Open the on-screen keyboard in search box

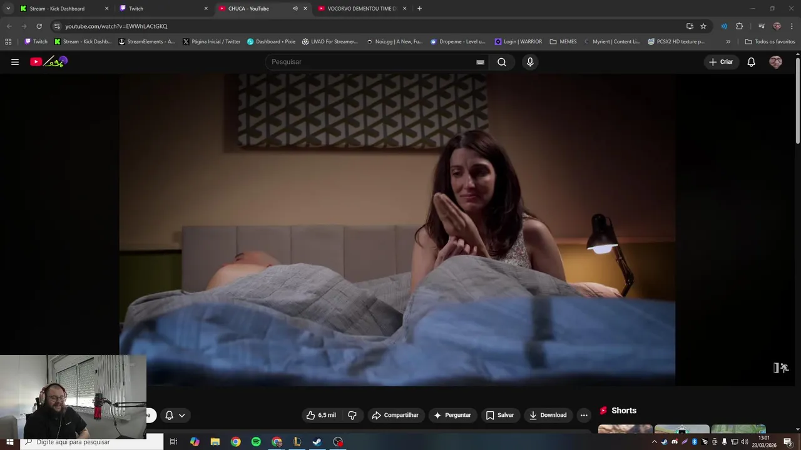point(480,62)
